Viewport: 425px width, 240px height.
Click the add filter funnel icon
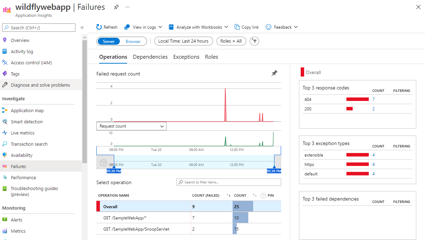click(255, 41)
